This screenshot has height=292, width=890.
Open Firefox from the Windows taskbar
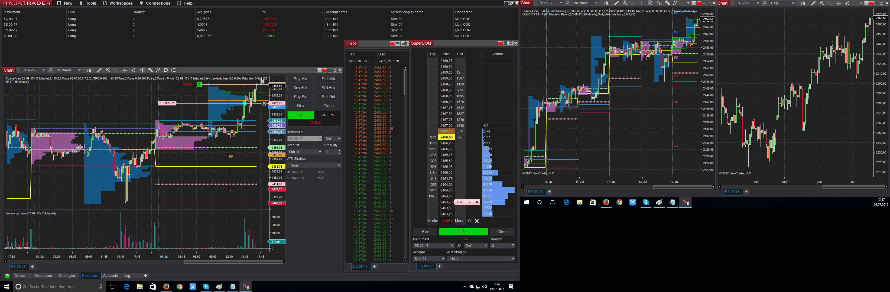[x=166, y=287]
